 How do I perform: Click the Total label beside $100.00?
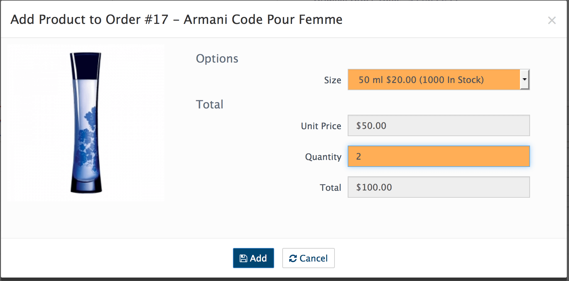coord(330,188)
